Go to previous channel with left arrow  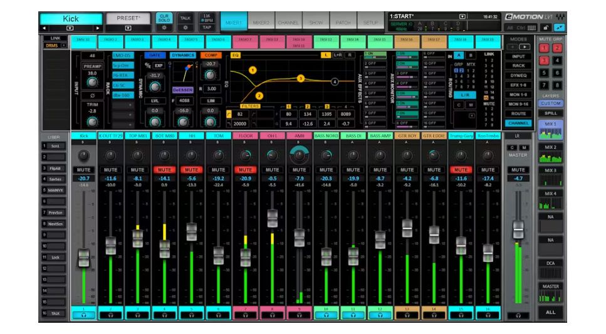44,28
